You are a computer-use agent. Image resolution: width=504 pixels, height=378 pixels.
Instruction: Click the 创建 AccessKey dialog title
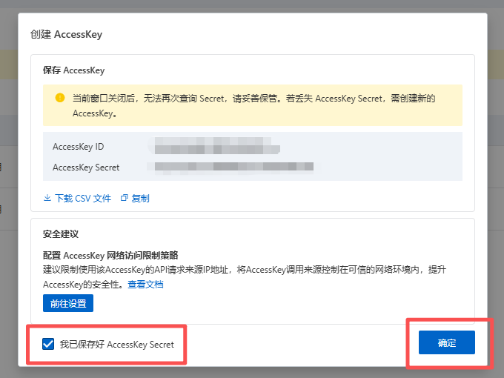pyautogui.click(x=66, y=34)
